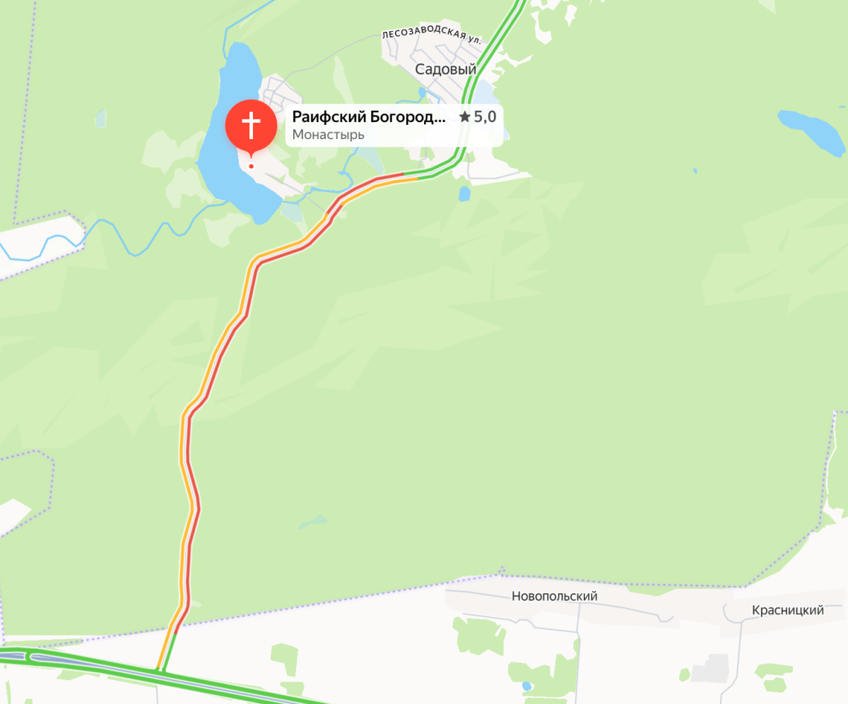This screenshot has width=848, height=704.
Task: Click the red cross monastery pin
Action: click(x=250, y=126)
